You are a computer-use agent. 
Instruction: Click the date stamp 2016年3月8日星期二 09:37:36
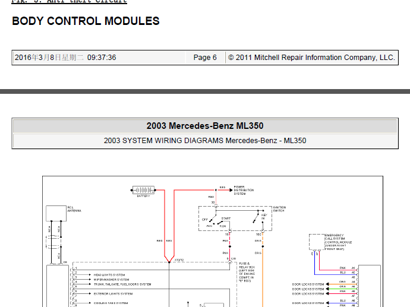click(x=65, y=58)
